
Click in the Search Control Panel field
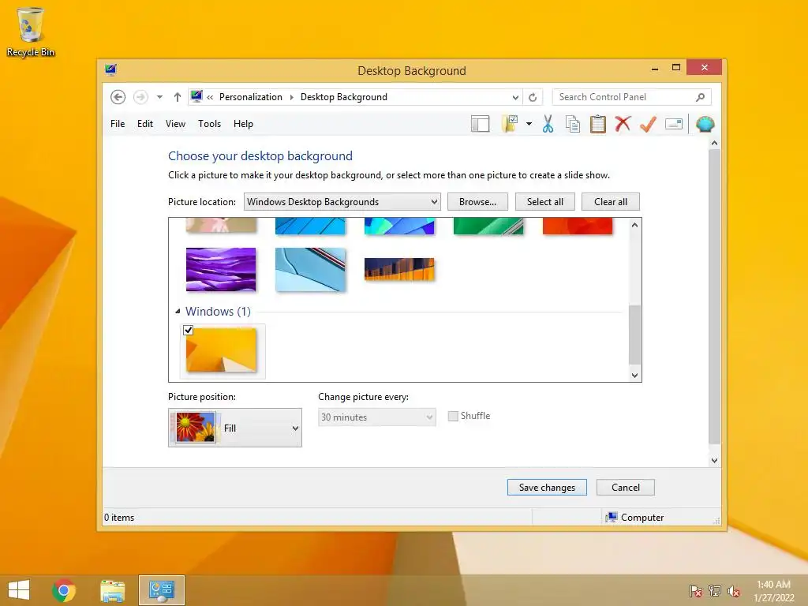[x=631, y=97]
